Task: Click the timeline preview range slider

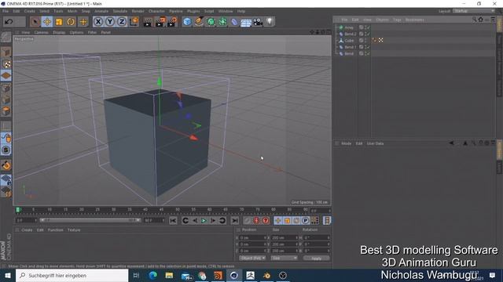Action: [x=90, y=220]
